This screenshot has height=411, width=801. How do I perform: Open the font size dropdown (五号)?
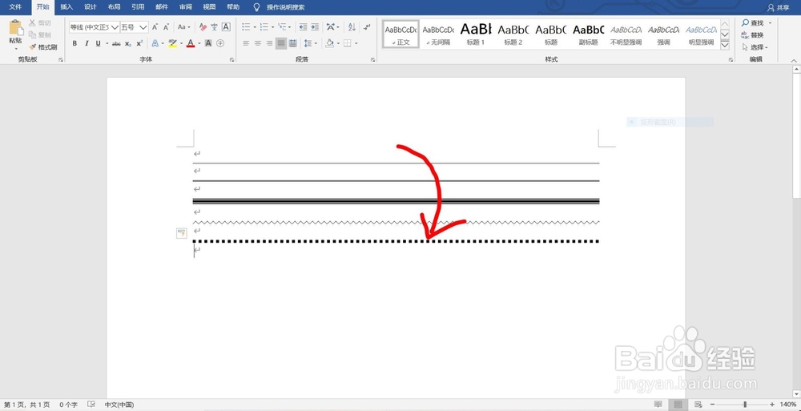143,27
